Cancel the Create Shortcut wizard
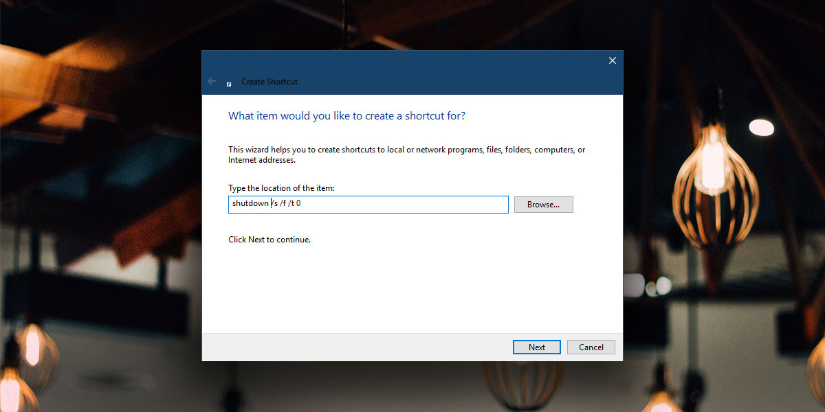The width and height of the screenshot is (825, 412). [x=591, y=347]
